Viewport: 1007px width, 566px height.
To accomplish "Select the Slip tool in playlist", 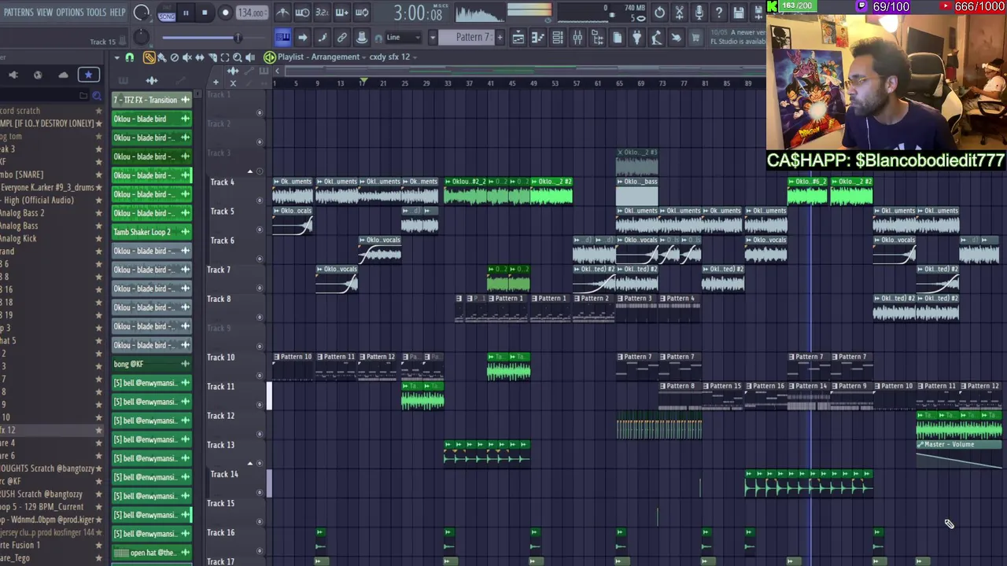I will click(x=200, y=57).
